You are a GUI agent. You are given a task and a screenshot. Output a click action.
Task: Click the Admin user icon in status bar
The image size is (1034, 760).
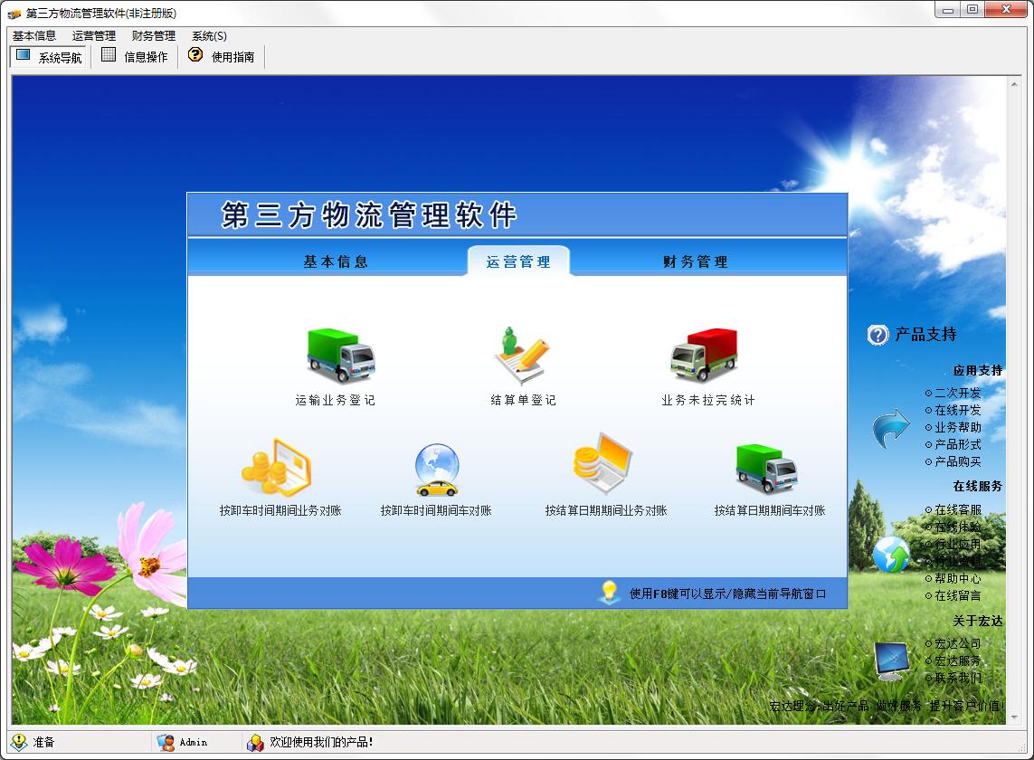[x=166, y=742]
